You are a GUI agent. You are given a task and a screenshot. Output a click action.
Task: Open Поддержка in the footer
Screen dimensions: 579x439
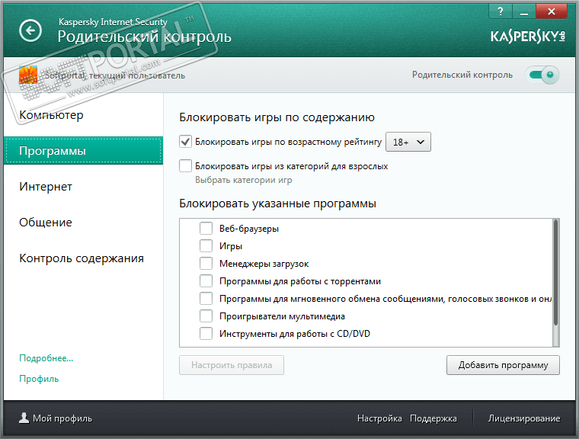click(433, 418)
